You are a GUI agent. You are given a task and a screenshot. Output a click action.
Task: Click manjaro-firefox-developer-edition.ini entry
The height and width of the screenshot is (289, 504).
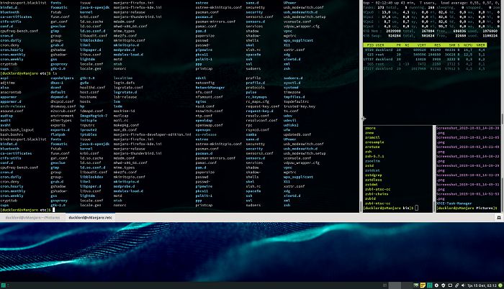(x=152, y=134)
